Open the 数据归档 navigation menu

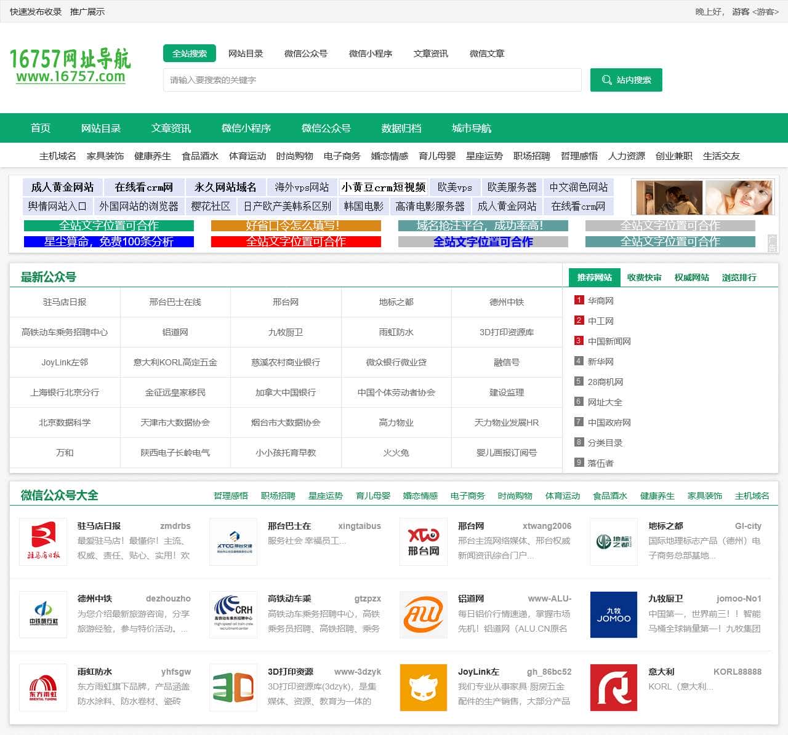[x=400, y=128]
